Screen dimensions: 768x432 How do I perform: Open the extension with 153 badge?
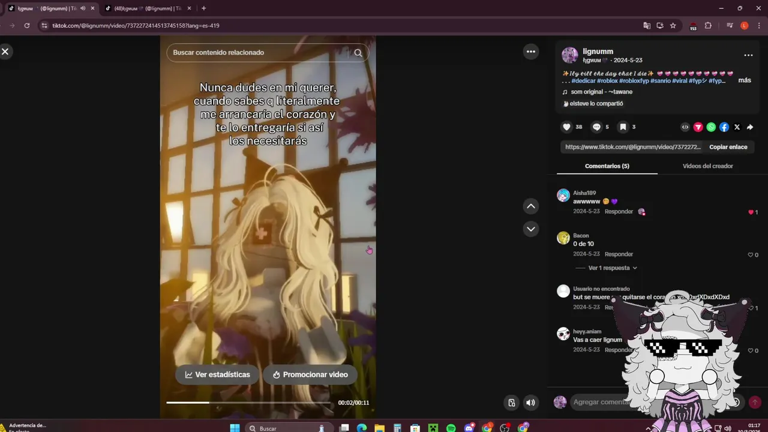(x=693, y=26)
